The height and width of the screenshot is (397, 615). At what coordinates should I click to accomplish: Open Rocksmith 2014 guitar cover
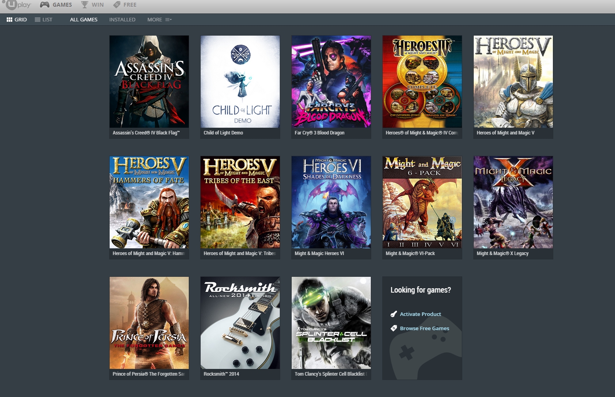[x=240, y=323]
